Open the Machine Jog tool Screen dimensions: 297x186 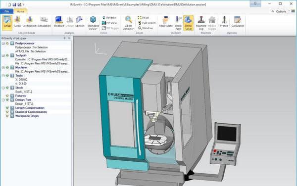[x=201, y=23]
